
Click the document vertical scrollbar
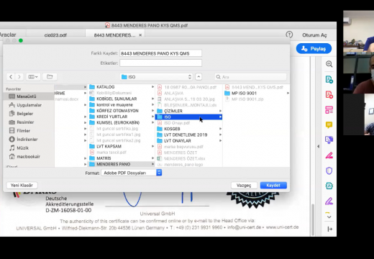[x=313, y=219]
